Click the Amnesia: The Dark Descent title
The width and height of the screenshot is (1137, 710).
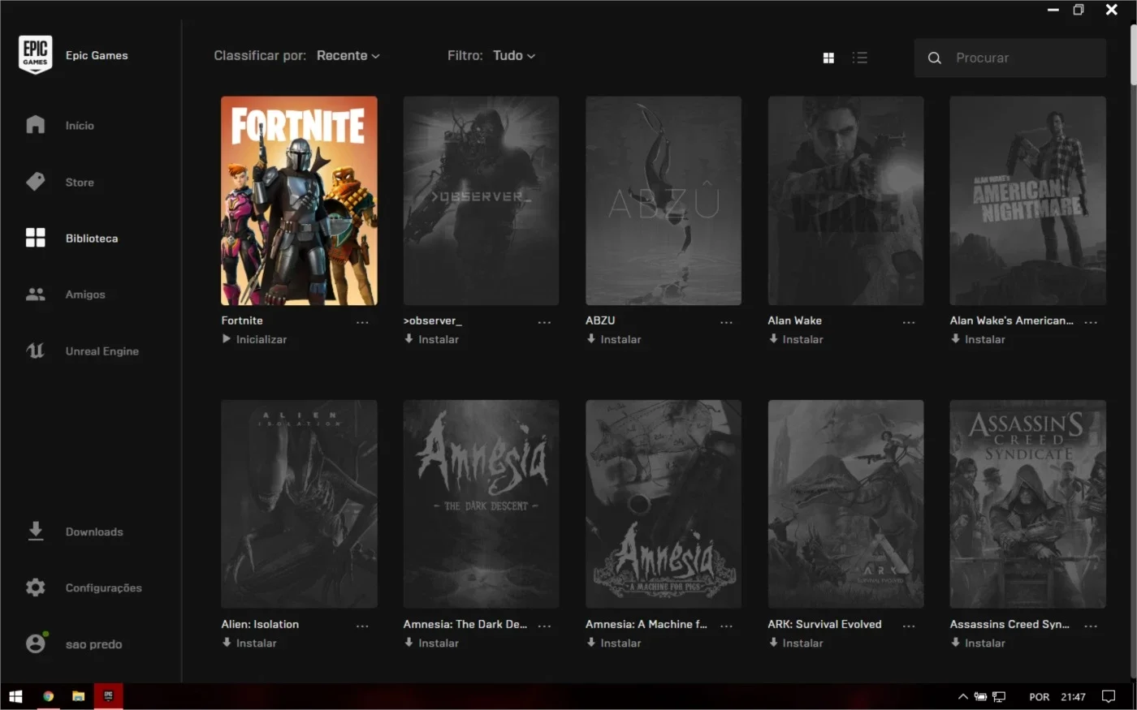(465, 624)
